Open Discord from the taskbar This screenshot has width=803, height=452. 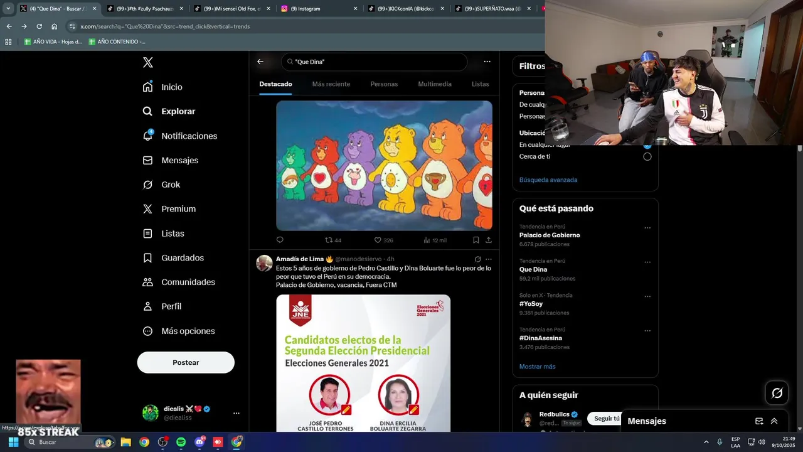[x=199, y=442]
